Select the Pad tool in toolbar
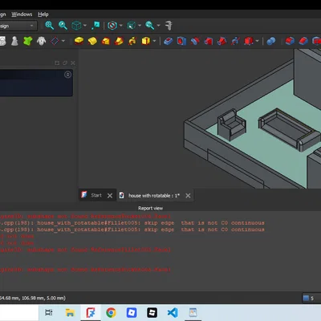The image size is (321, 321). [x=79, y=41]
